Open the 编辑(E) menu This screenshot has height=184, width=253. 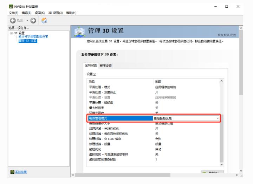pyautogui.click(x=26, y=13)
